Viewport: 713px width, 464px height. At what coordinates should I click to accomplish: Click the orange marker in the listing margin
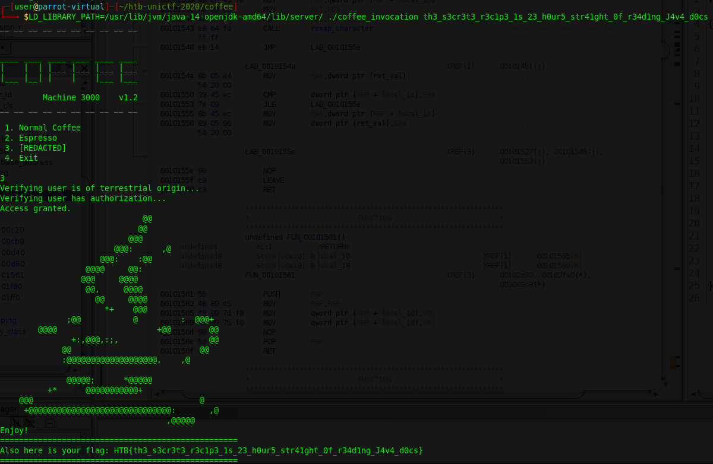click(x=673, y=361)
